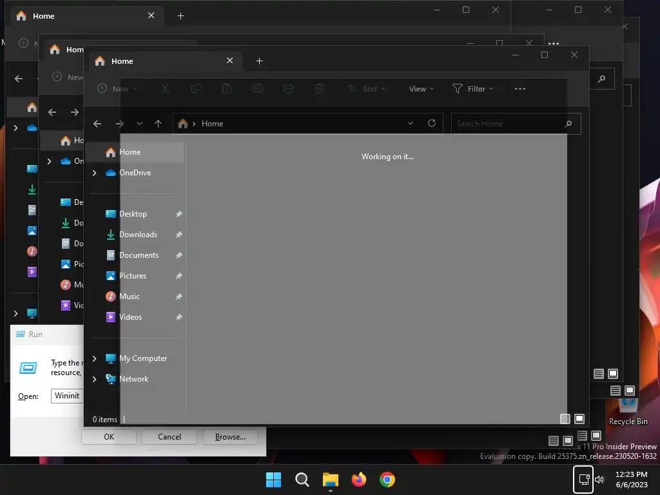Viewport: 660px width, 495px height.
Task: Open the Filter dropdown menu
Action: tap(472, 89)
